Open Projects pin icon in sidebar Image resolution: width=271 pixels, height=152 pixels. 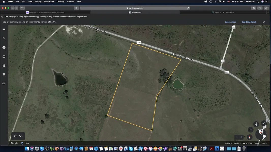(4, 65)
